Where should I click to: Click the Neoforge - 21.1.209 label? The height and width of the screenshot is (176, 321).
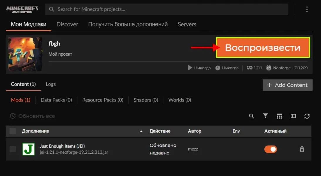(x=290, y=68)
